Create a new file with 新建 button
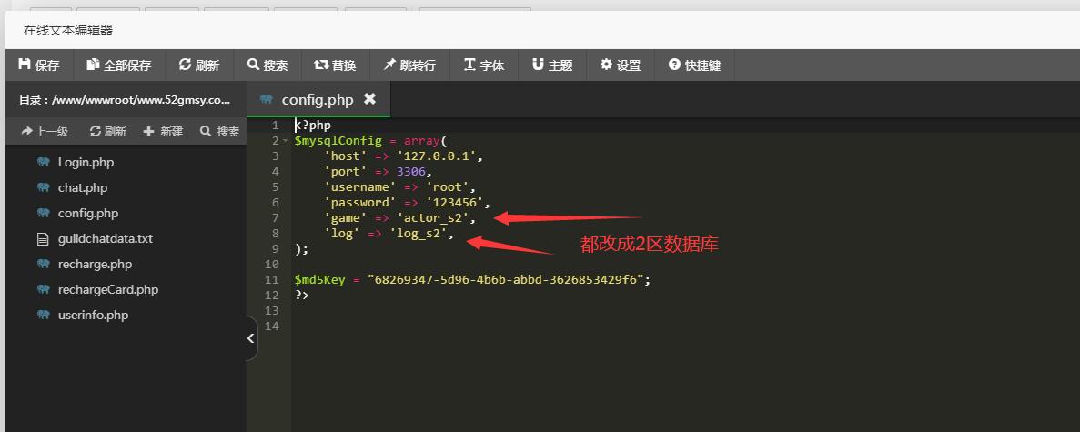1080x432 pixels. [163, 132]
